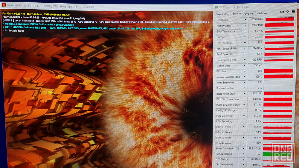Open Memory Controller Load dropdown
Viewport: 299px width, 168px height.
245,77
